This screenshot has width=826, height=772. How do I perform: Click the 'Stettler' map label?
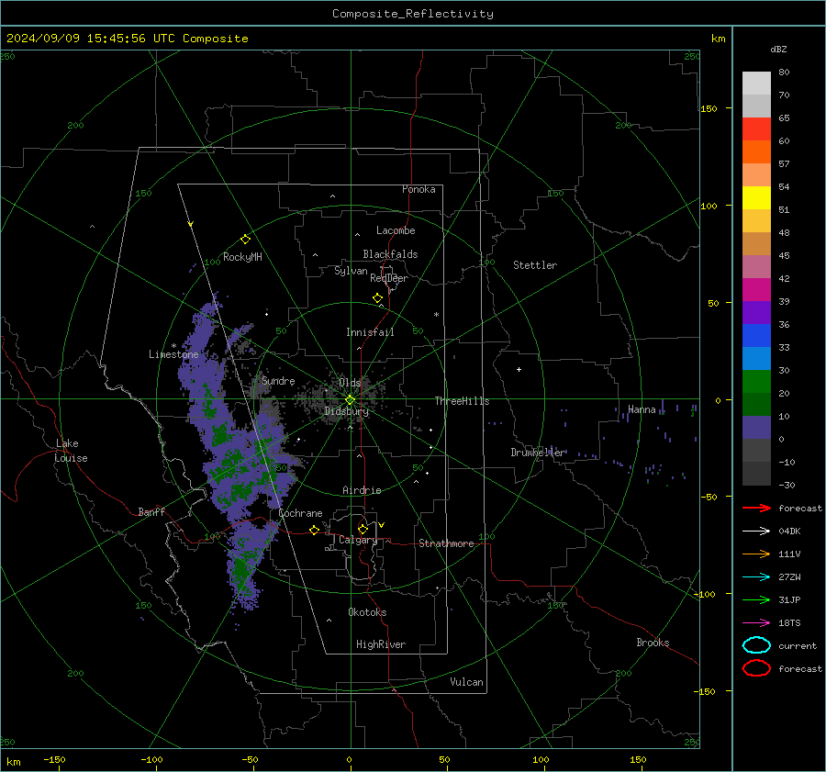535,265
